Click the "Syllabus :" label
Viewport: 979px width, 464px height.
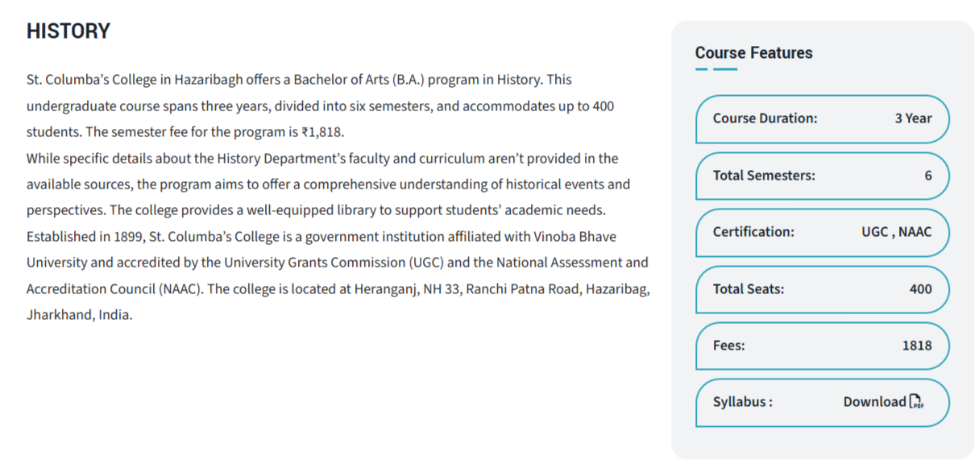pos(742,402)
